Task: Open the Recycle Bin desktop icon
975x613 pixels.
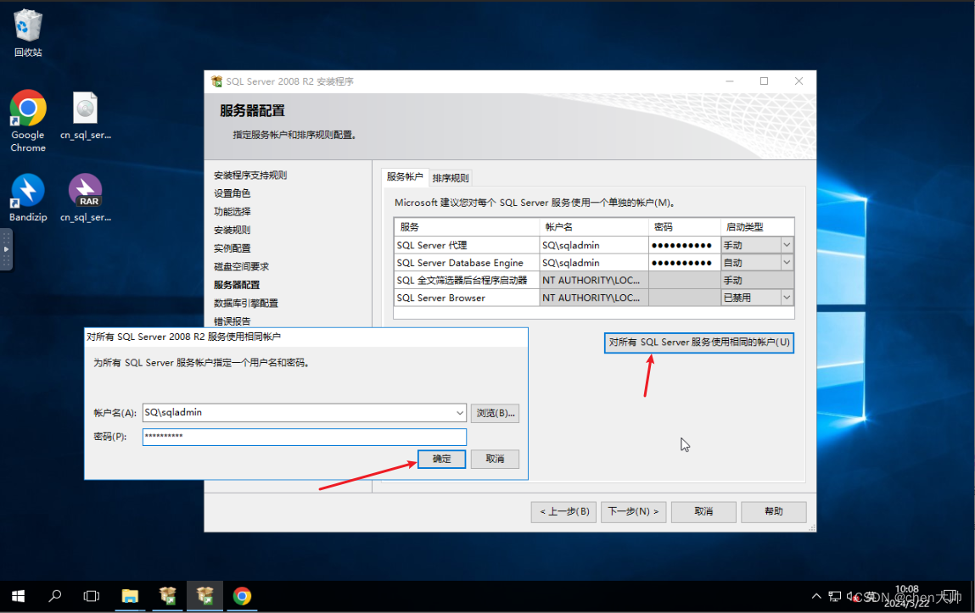Action: [x=28, y=33]
